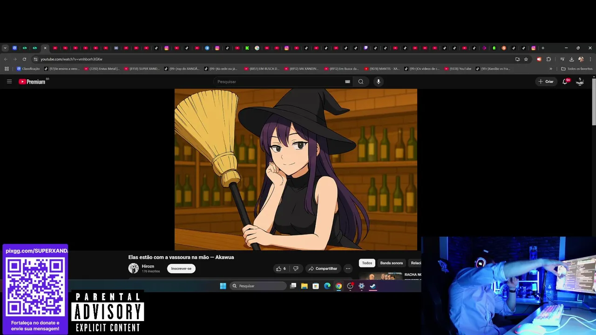The width and height of the screenshot is (596, 335).
Task: Click the Compartilhar share button
Action: coord(323,268)
